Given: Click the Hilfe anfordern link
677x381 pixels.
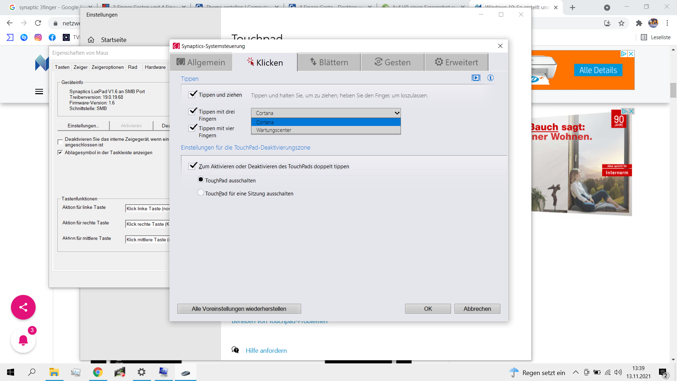Looking at the screenshot, I should tap(266, 350).
